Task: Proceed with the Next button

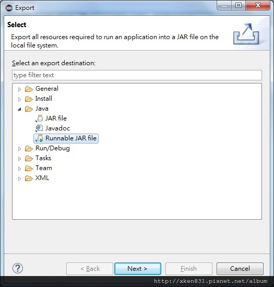Action: (138, 269)
